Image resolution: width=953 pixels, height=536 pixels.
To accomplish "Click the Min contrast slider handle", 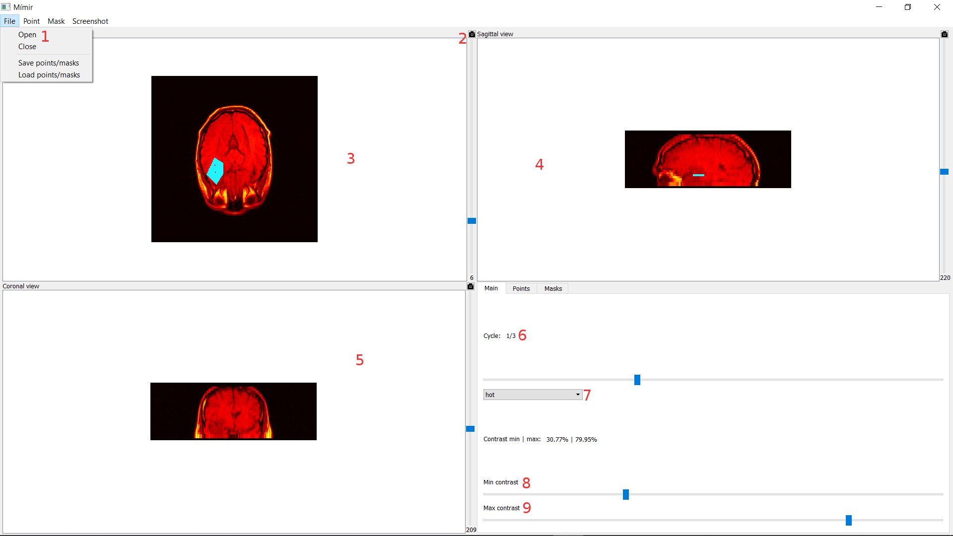I will (626, 494).
